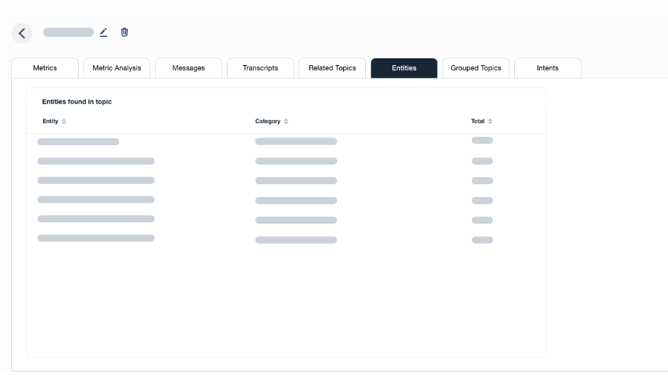Open the Intents tab
This screenshot has width=668, height=375.
click(548, 68)
